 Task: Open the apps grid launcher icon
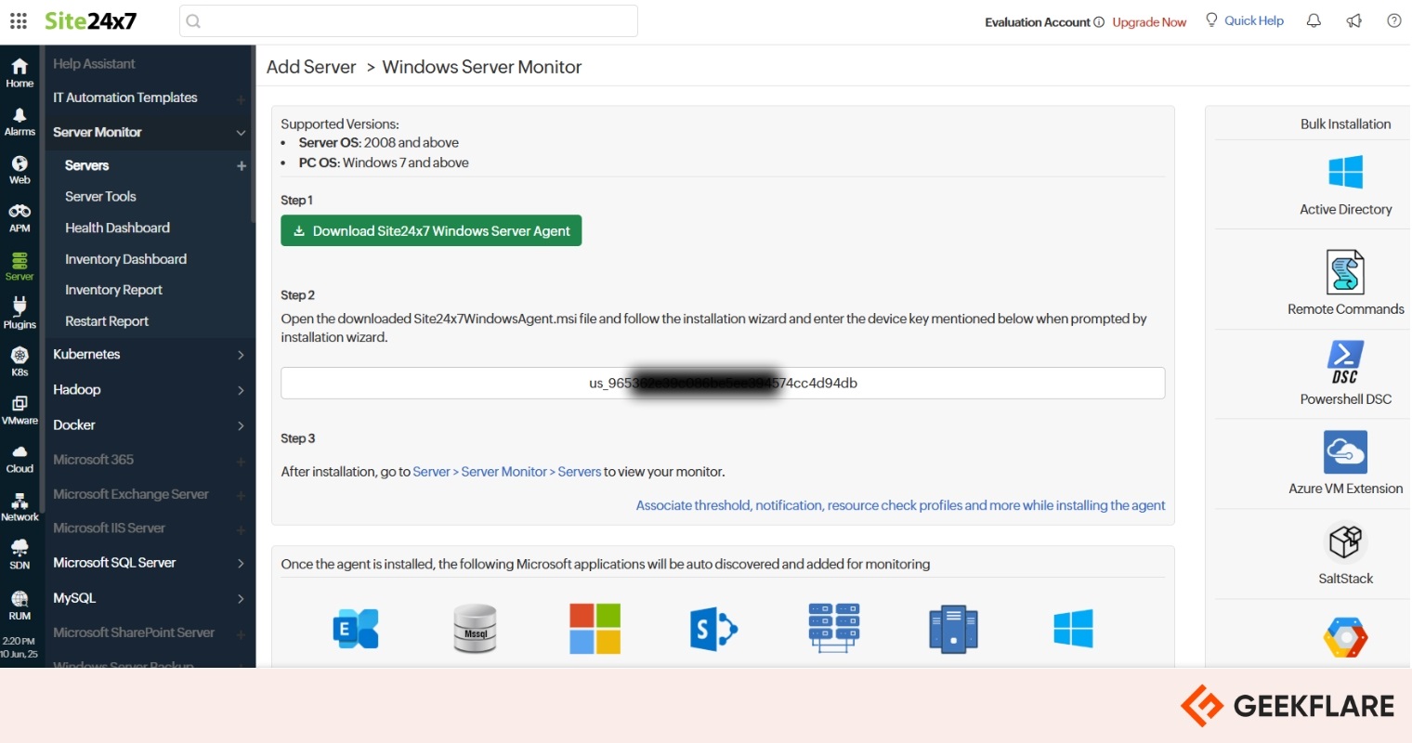(x=19, y=20)
